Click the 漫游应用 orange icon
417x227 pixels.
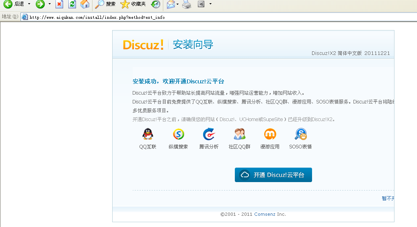point(270,134)
